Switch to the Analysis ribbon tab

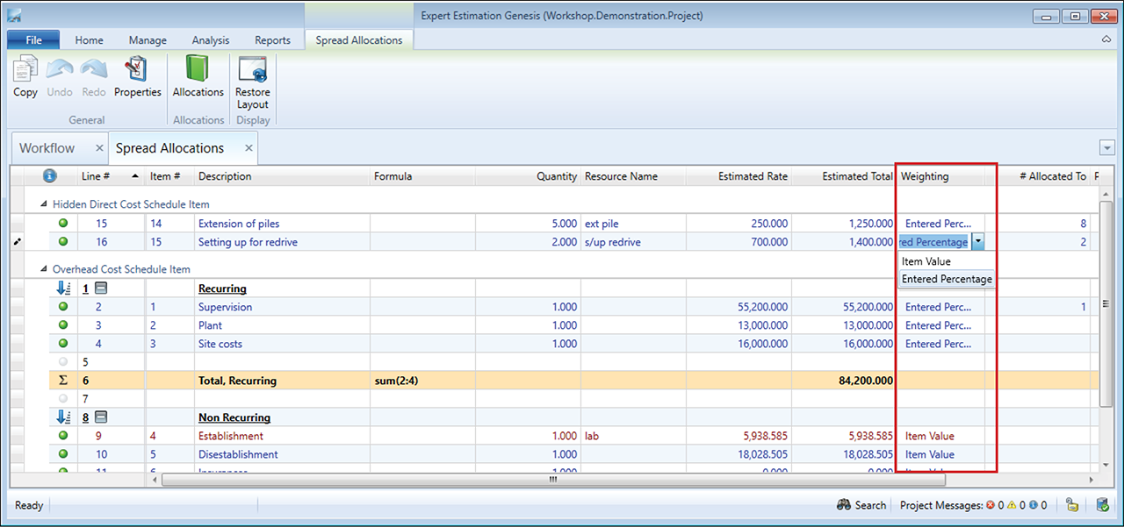click(x=211, y=40)
